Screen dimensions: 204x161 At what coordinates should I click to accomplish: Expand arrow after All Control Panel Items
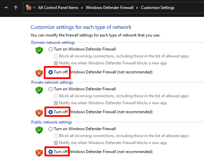click(82, 7)
